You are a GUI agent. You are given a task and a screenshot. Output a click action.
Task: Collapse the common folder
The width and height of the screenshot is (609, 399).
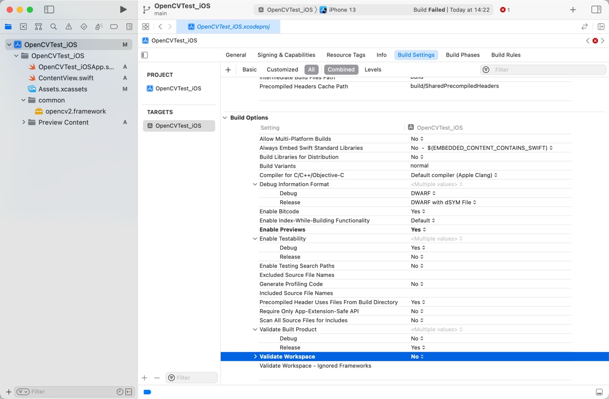click(23, 100)
